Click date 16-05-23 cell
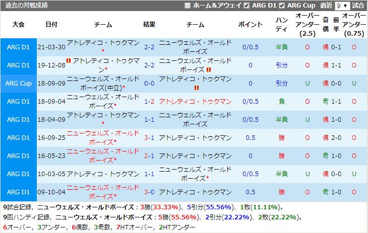 pyautogui.click(x=51, y=156)
